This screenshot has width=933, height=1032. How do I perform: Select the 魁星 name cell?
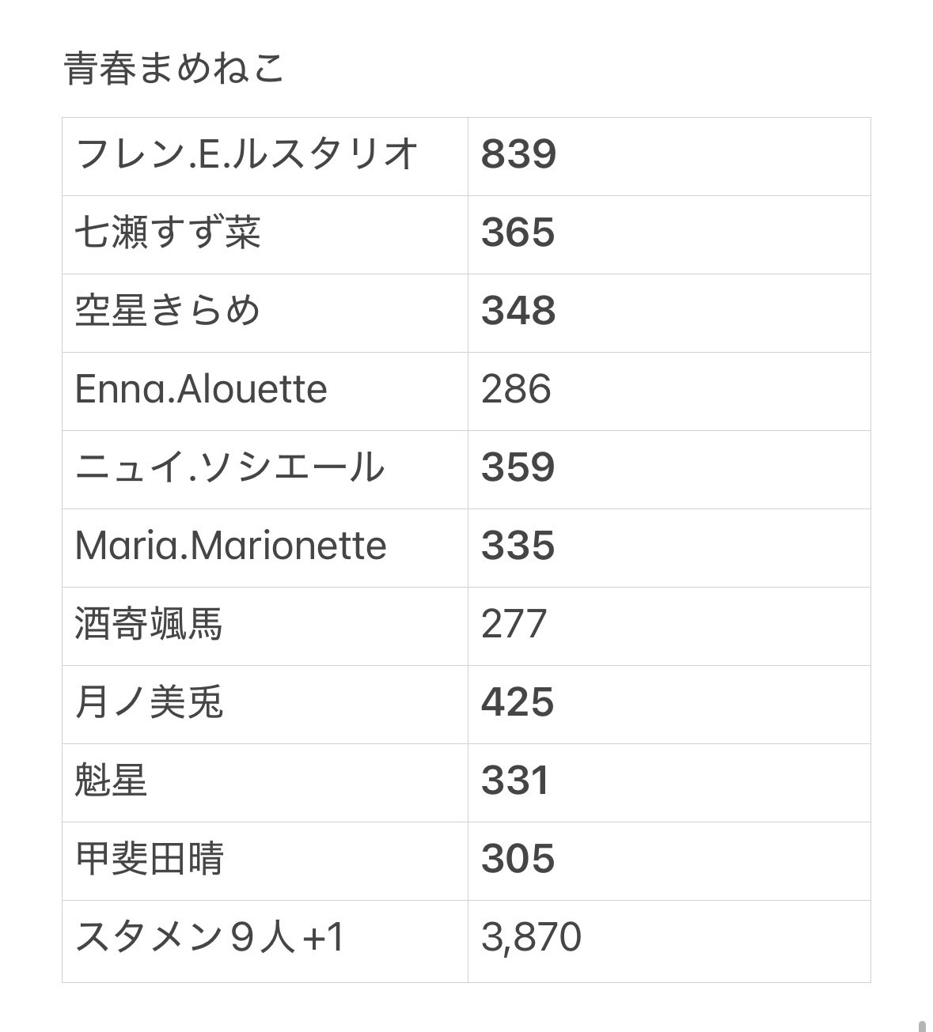pos(112,781)
